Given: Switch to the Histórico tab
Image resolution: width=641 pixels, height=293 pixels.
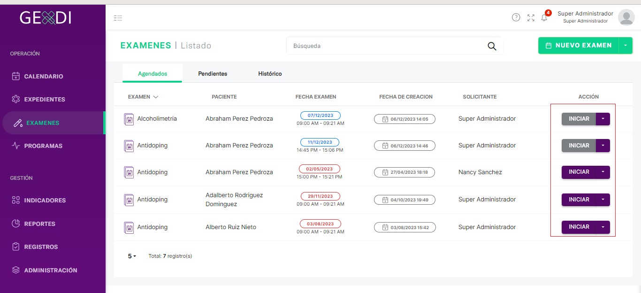Looking at the screenshot, I should tap(270, 74).
